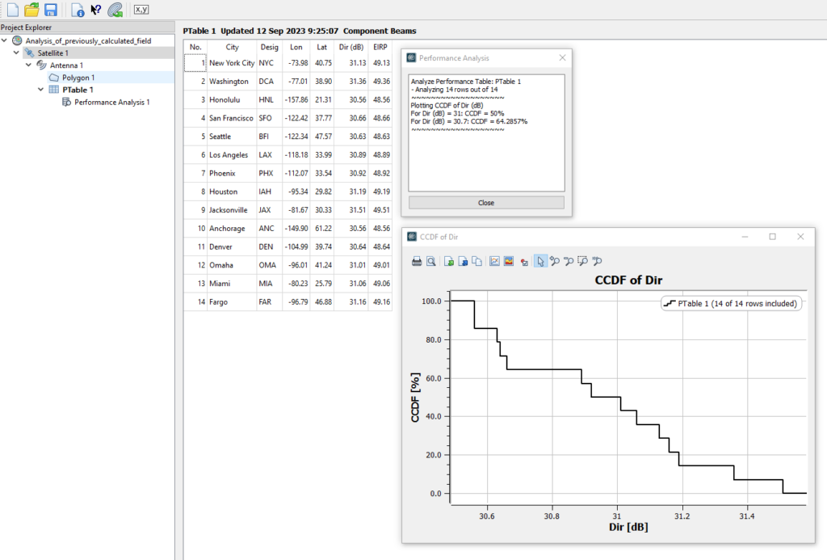Collapse the Antenna 1 tree node
The image size is (827, 560).
click(x=28, y=65)
